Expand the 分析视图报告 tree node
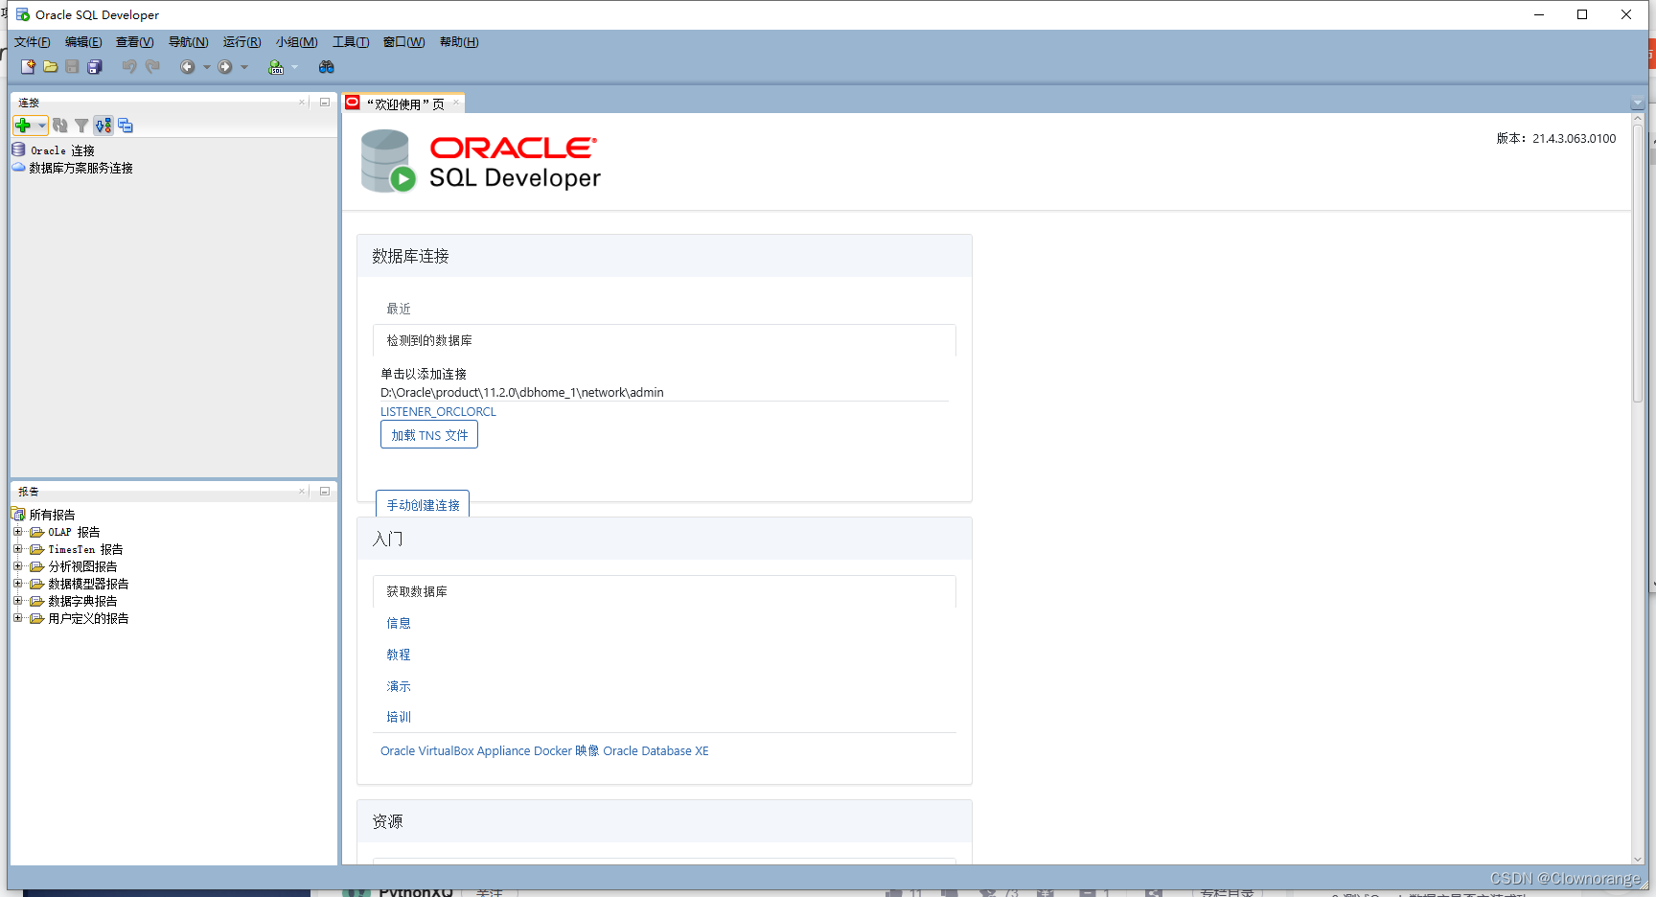Image resolution: width=1656 pixels, height=897 pixels. click(17, 566)
